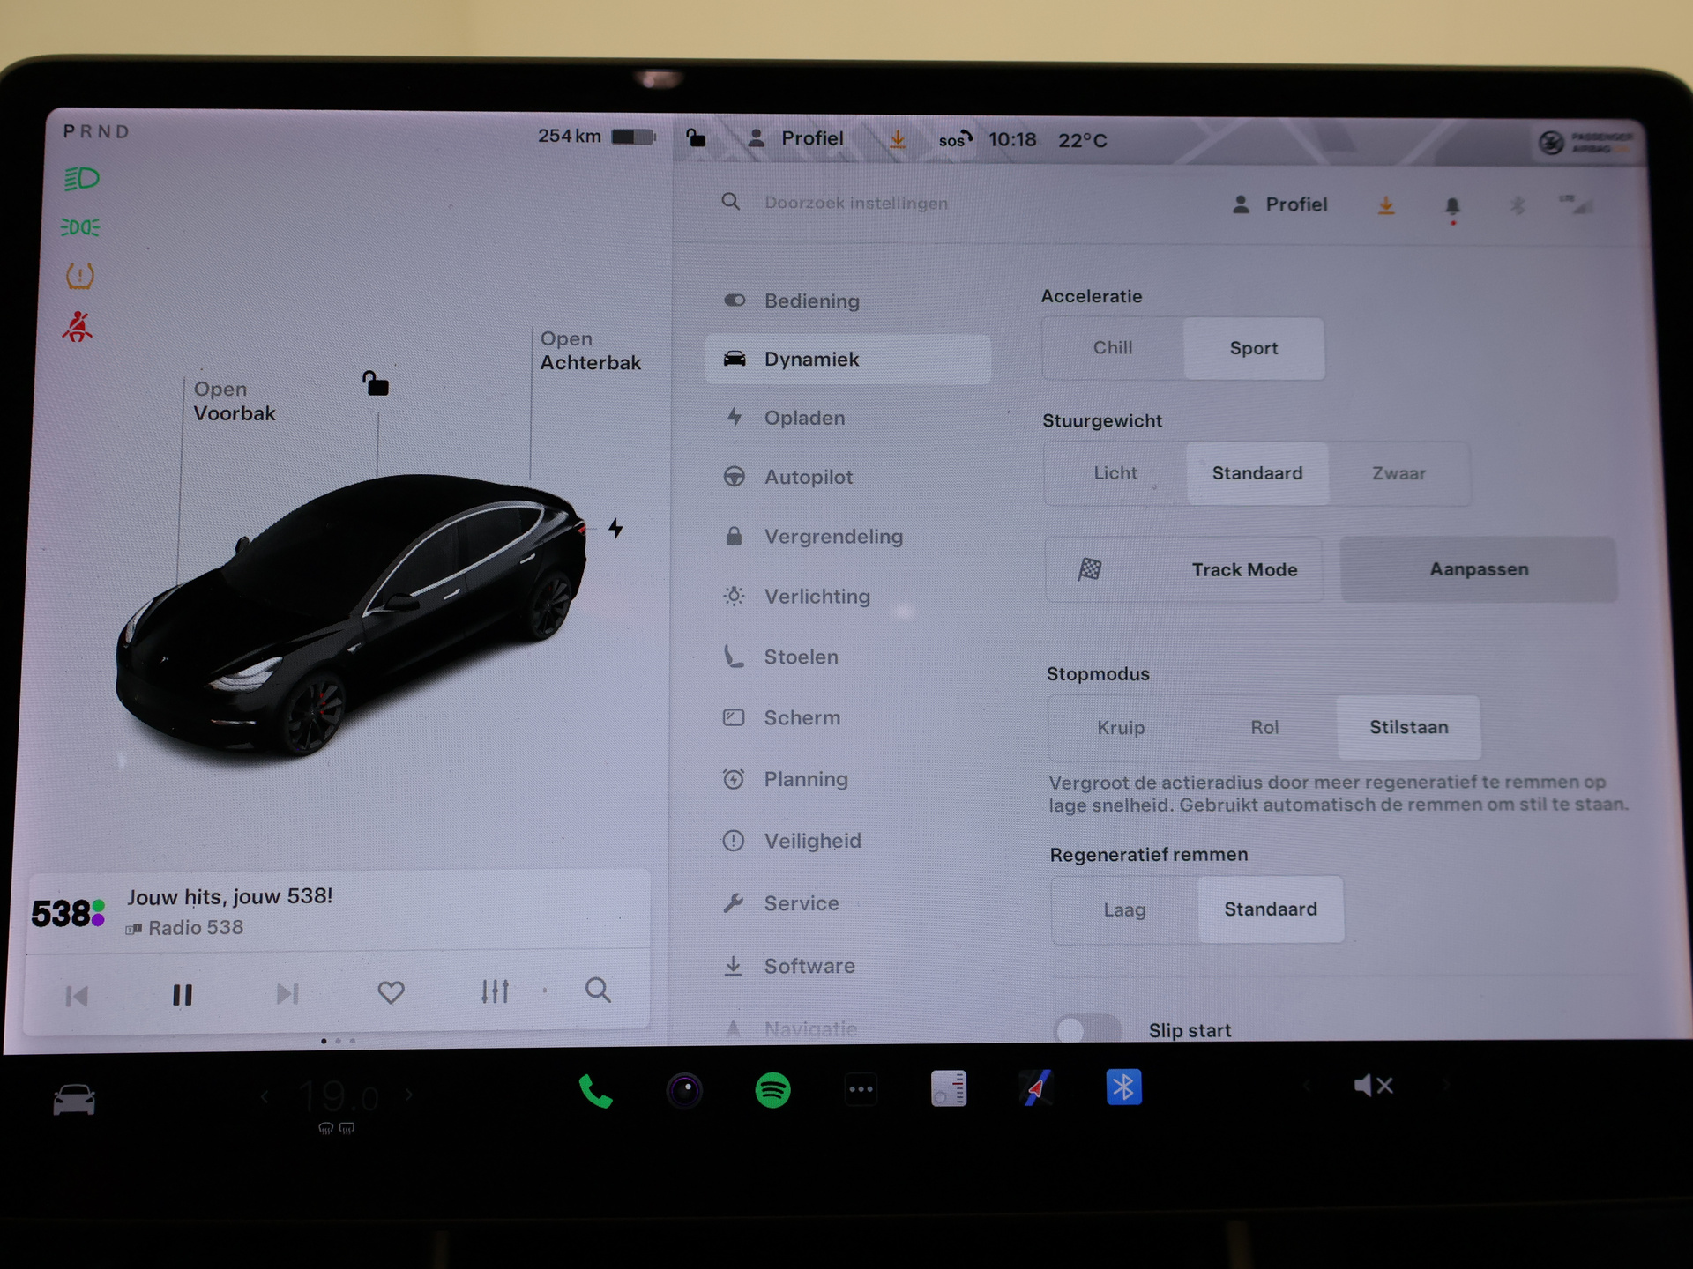1693x1269 pixels.
Task: Open the Veiligheid settings menu
Action: tap(847, 841)
